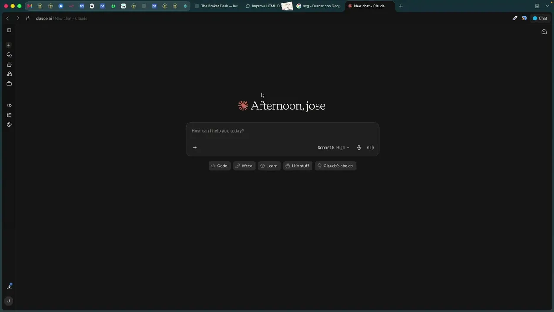The image size is (554, 312).
Task: Open a new browser tab
Action: pyautogui.click(x=401, y=6)
